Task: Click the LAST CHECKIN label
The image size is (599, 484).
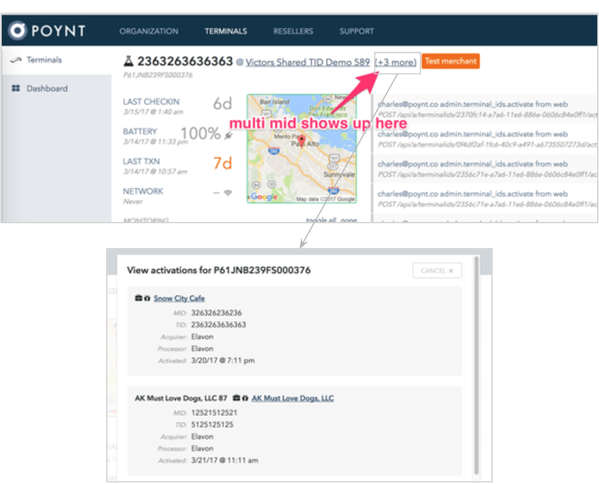Action: point(151,102)
